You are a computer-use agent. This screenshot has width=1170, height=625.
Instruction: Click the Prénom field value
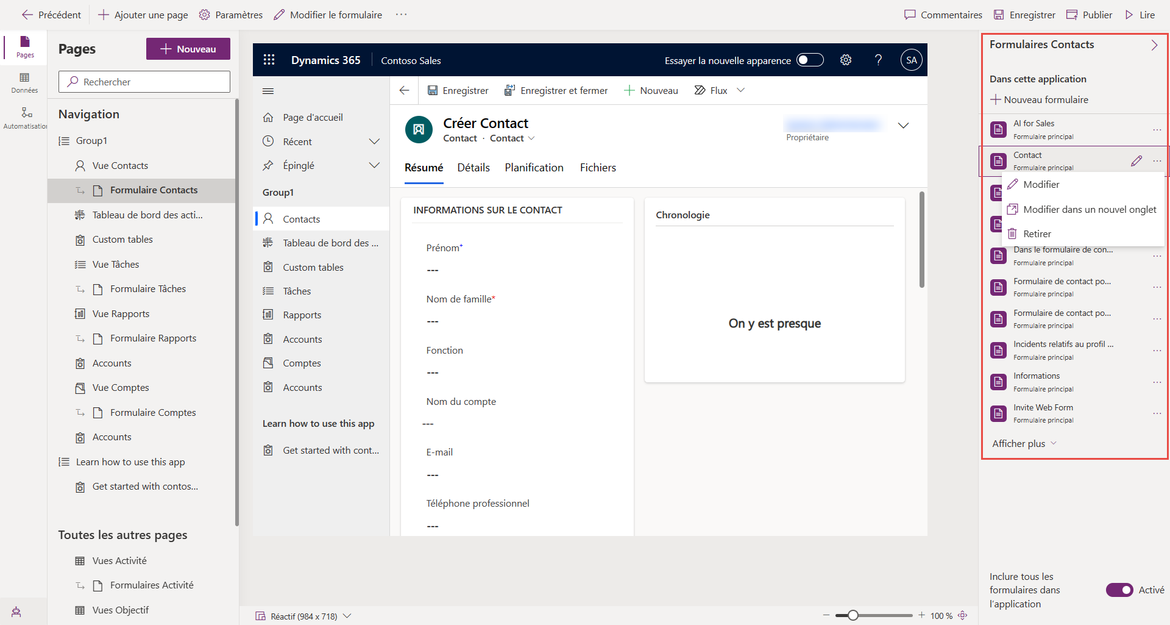point(433,270)
